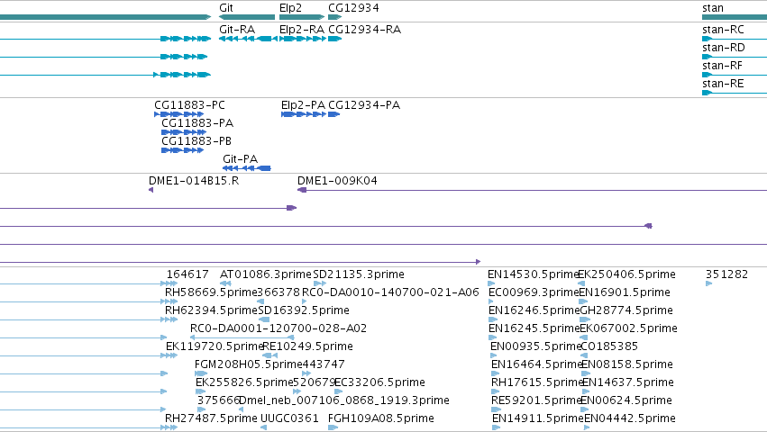
Task: Click the DME1-014B15.R clone label
Action: tap(194, 181)
